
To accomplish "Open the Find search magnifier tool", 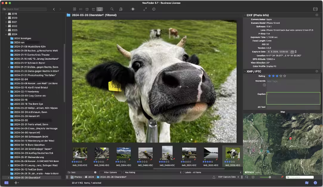I will [x=112, y=9].
